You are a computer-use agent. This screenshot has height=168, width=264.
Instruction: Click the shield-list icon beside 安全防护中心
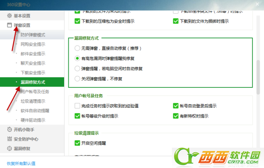coord(9,139)
